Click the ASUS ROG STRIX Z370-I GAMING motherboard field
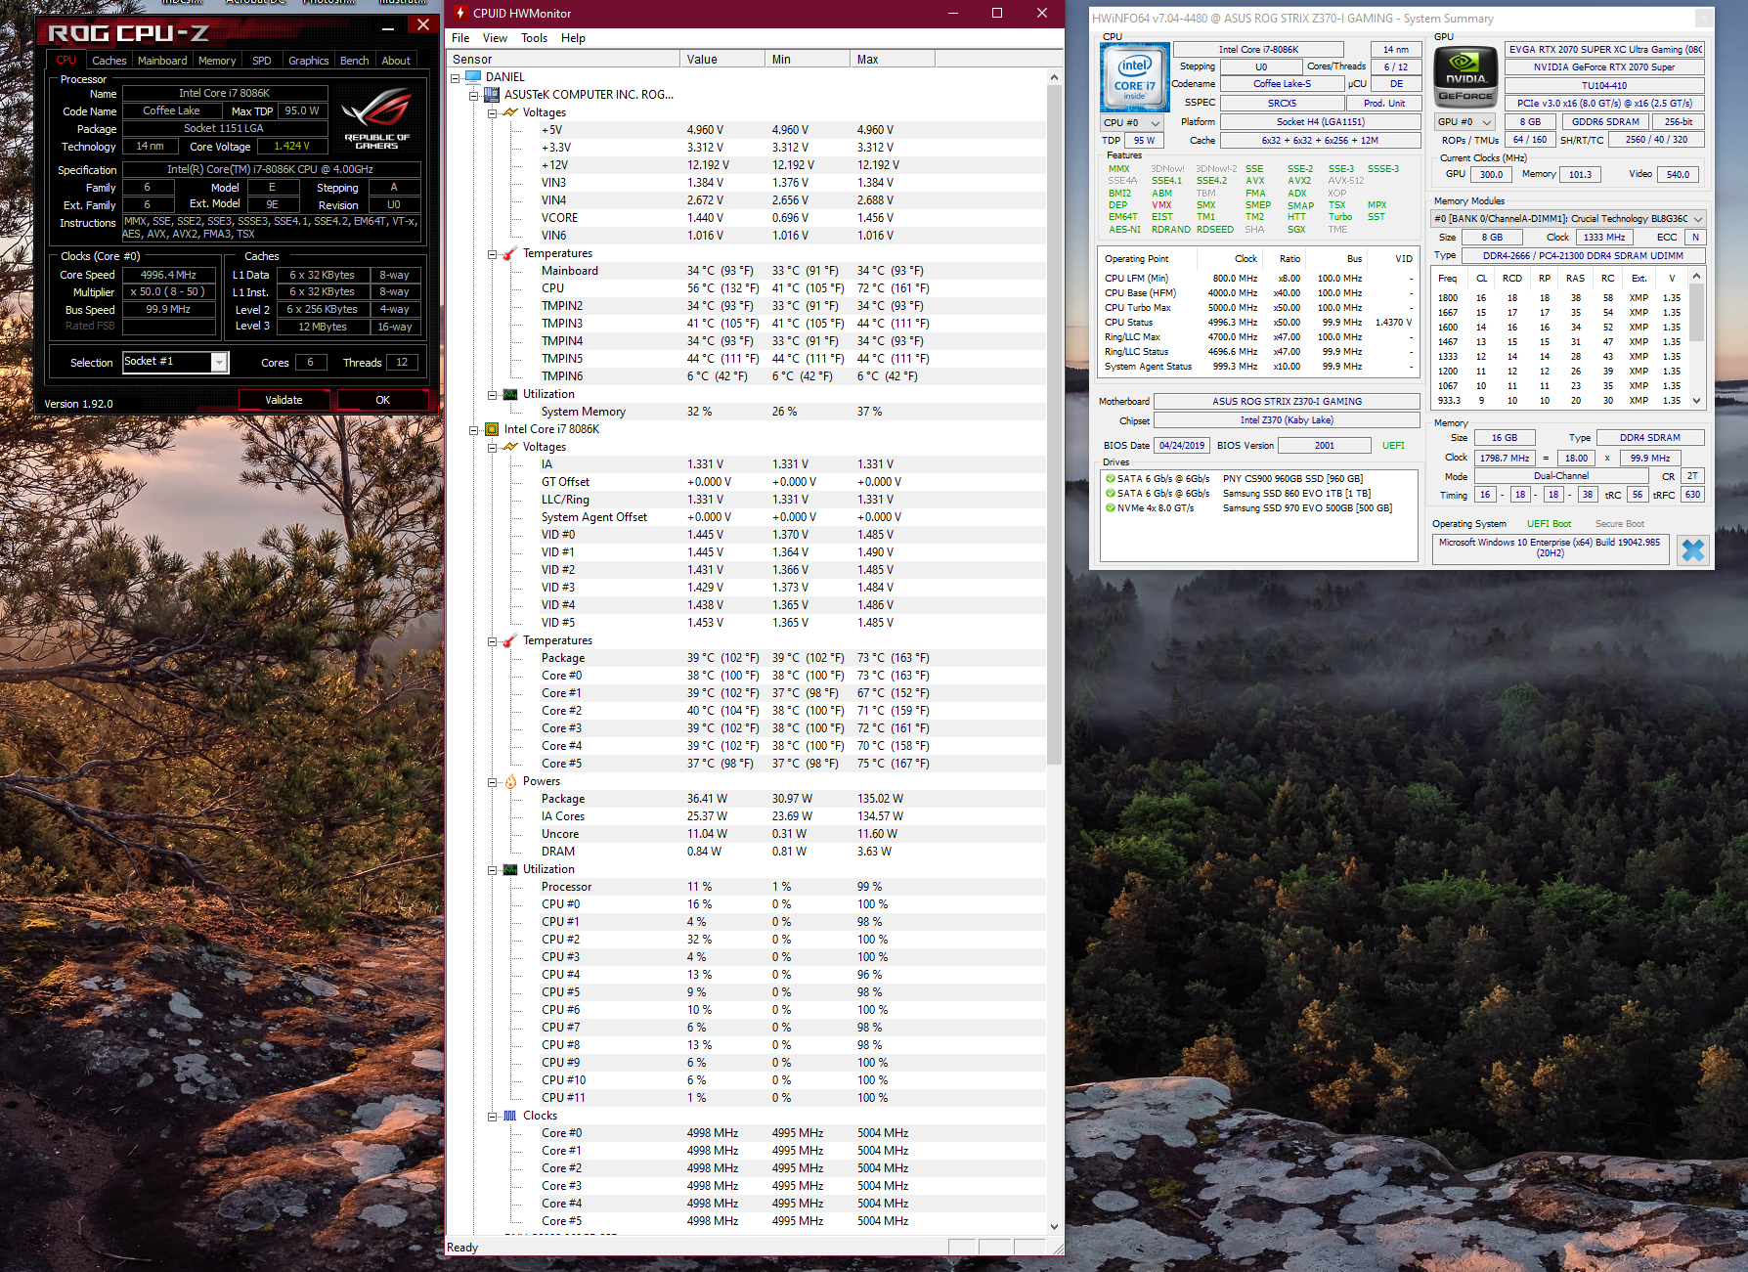Viewport: 1748px width, 1272px height. pos(1287,402)
